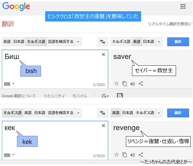193x166 pixels.
Task: Choose 言語を検出する in the bottom translator
Action: pyautogui.click(x=61, y=113)
